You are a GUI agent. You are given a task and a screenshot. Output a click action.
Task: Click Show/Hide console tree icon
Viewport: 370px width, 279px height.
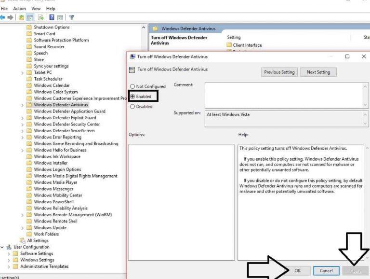(x=30, y=18)
